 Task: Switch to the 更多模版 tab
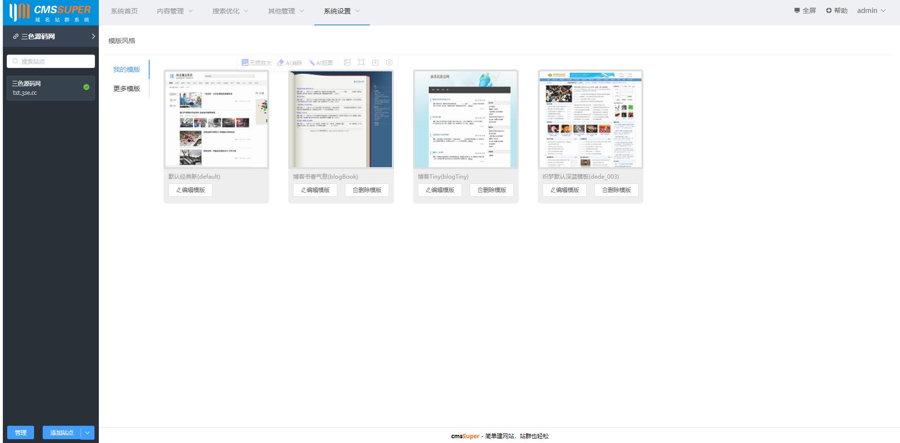tap(127, 89)
